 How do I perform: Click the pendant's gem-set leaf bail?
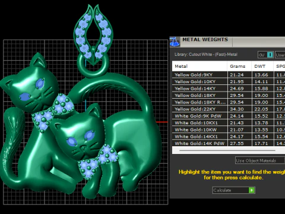93,34
